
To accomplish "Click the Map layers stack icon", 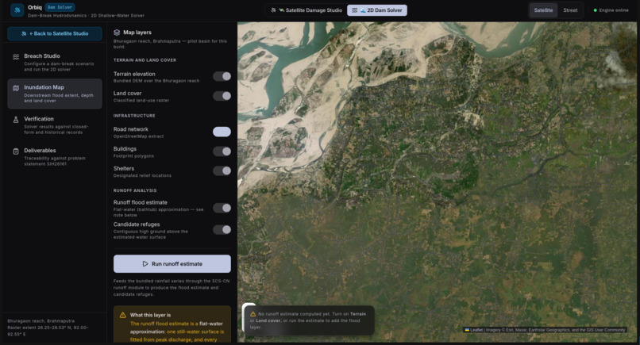I will tap(117, 33).
